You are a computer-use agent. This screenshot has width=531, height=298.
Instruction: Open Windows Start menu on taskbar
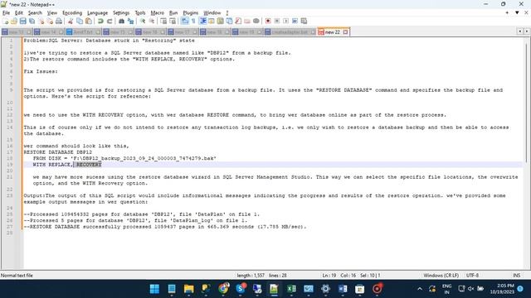click(x=154, y=289)
